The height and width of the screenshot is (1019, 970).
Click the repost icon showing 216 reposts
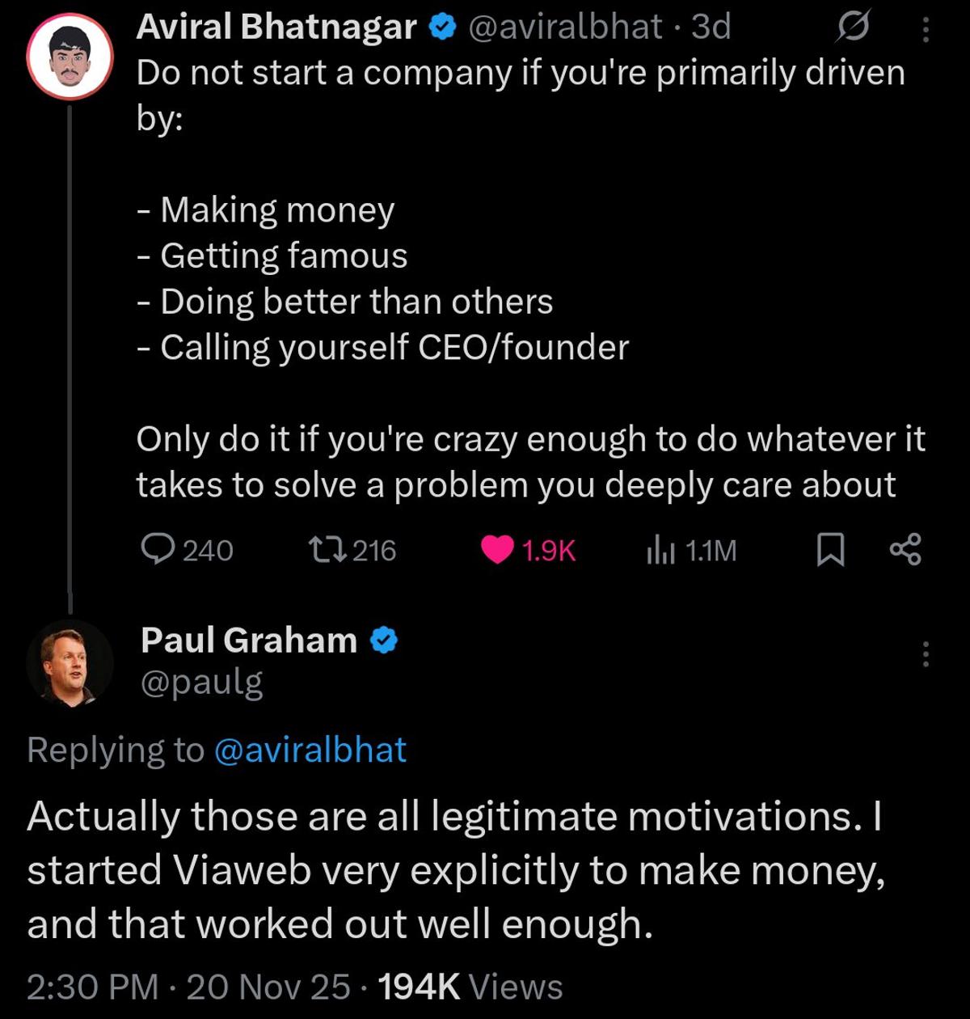(x=328, y=551)
